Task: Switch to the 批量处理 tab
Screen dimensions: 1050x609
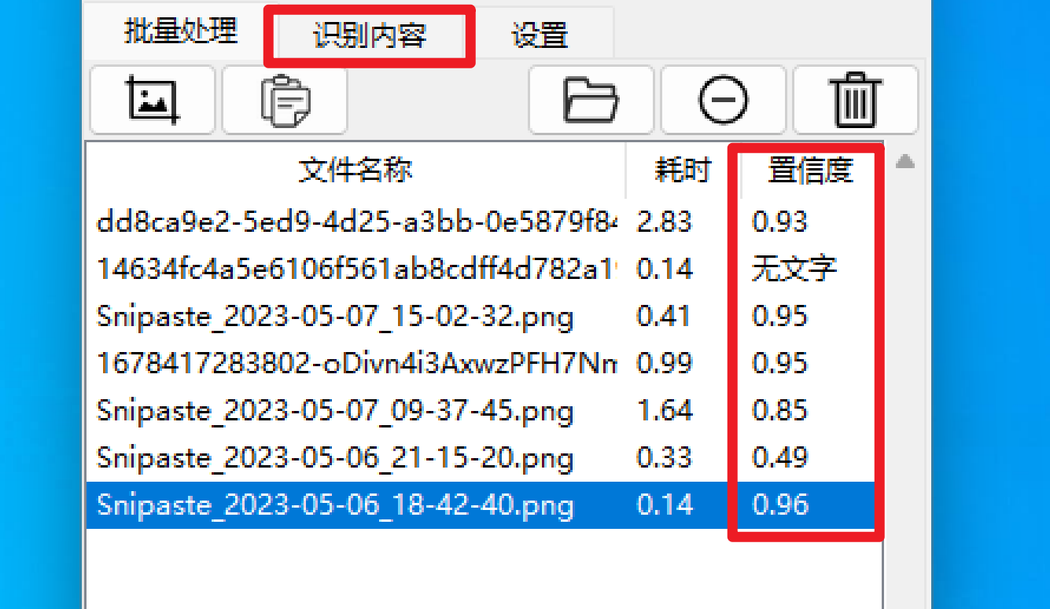Action: point(180,31)
